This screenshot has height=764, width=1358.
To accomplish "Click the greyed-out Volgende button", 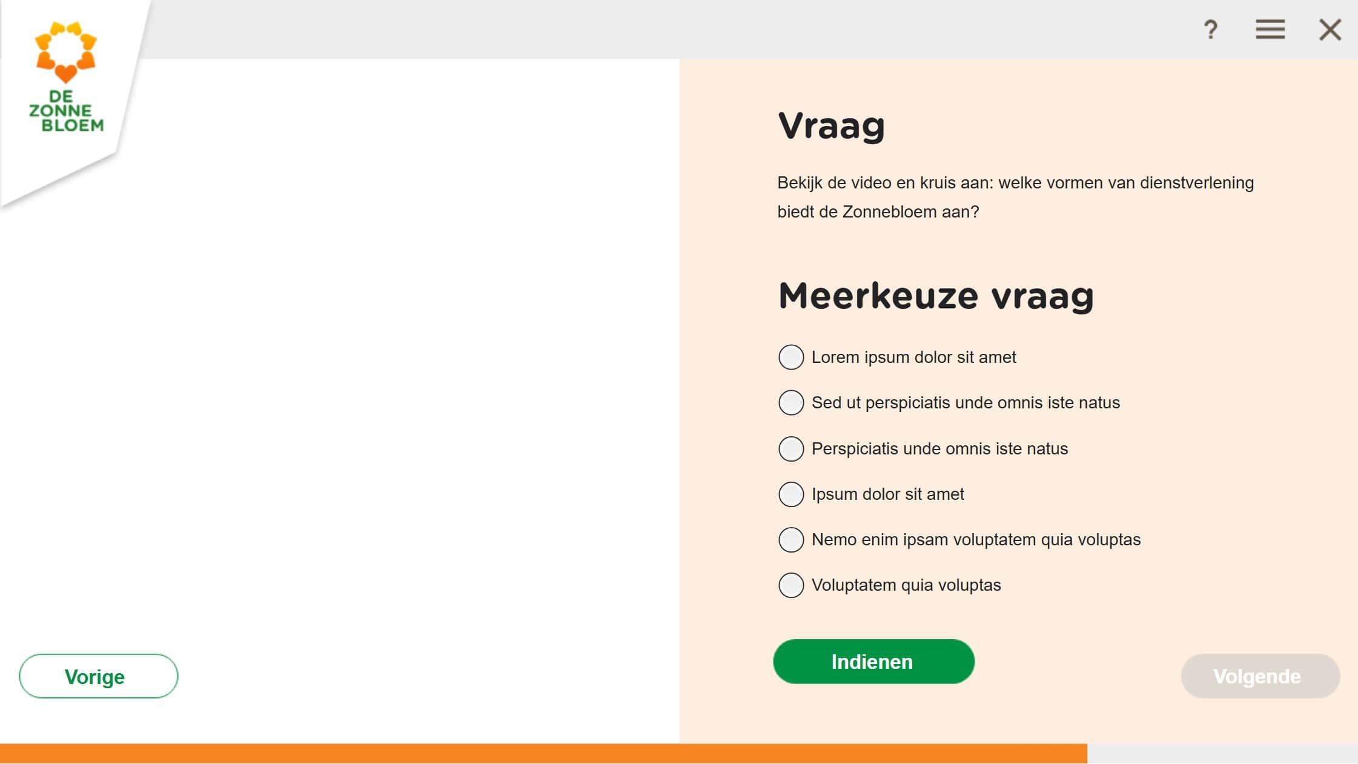I will [x=1260, y=676].
